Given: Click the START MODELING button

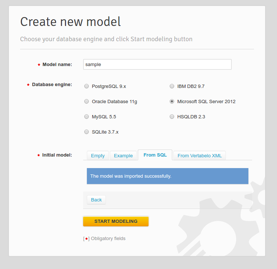Looking at the screenshot, I should point(116,221).
